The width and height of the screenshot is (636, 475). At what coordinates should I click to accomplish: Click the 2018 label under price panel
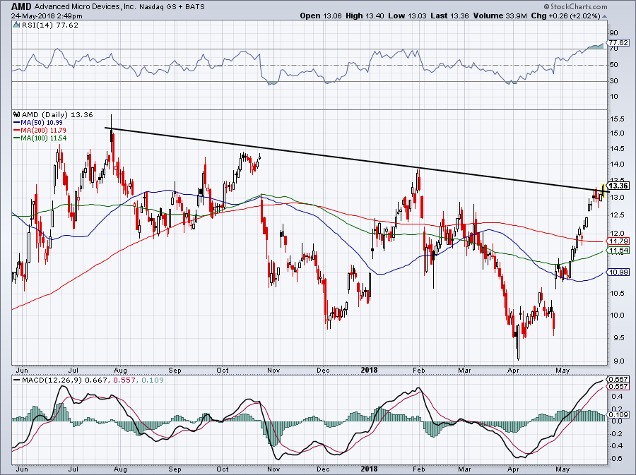[x=369, y=370]
